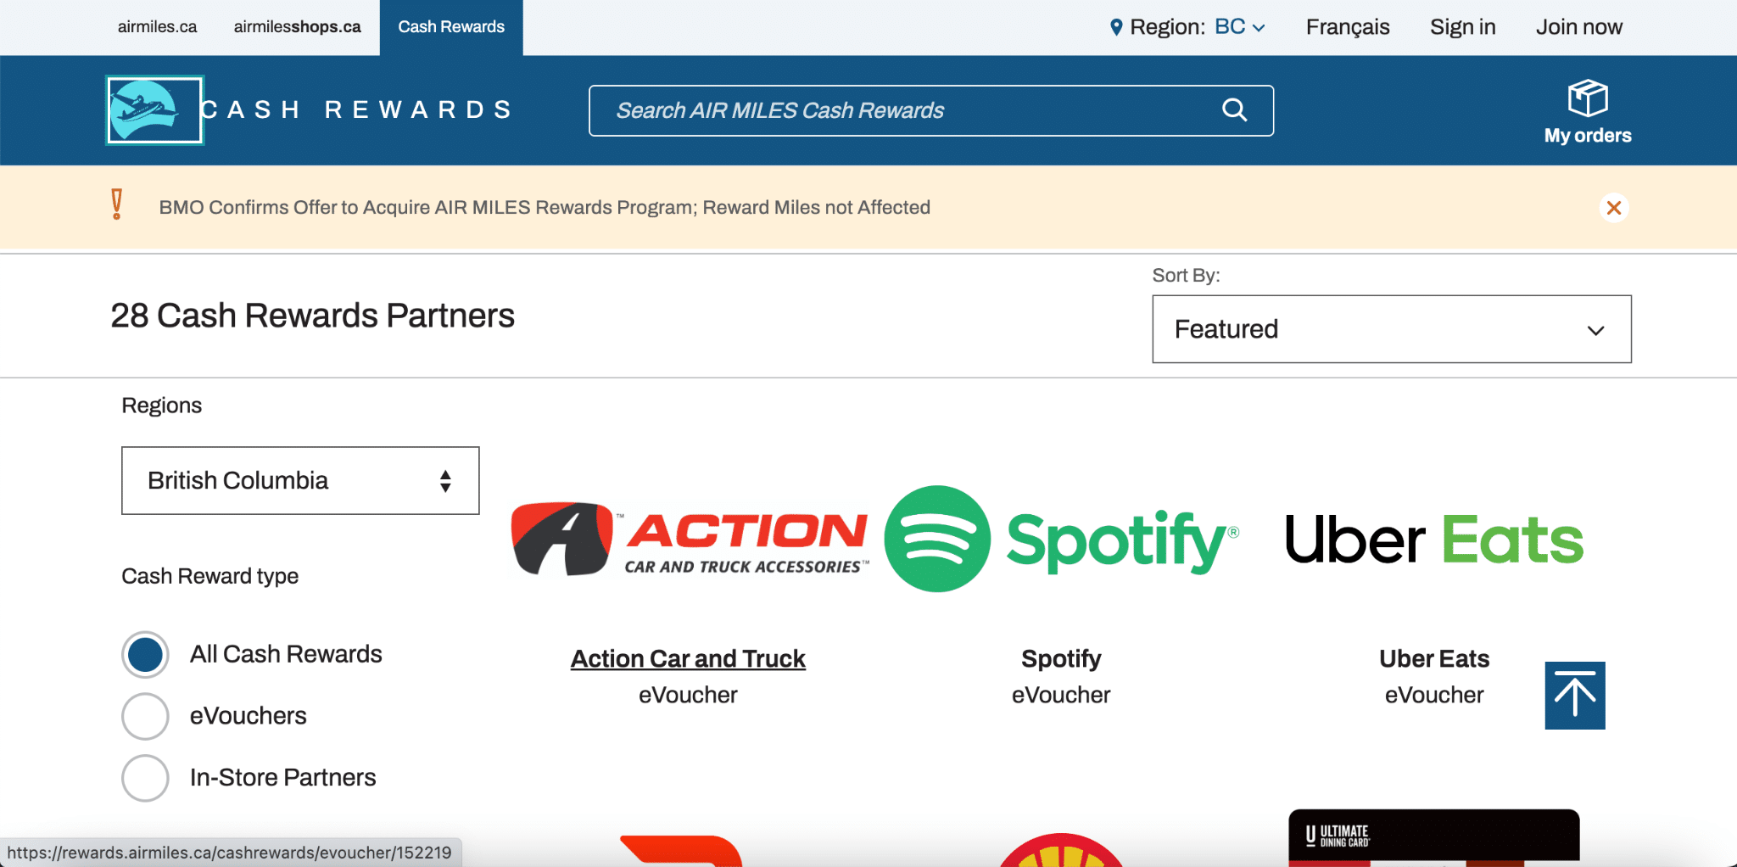Screen dimensions: 1737x867
Task: Select eVouchers radio button
Action: point(145,716)
